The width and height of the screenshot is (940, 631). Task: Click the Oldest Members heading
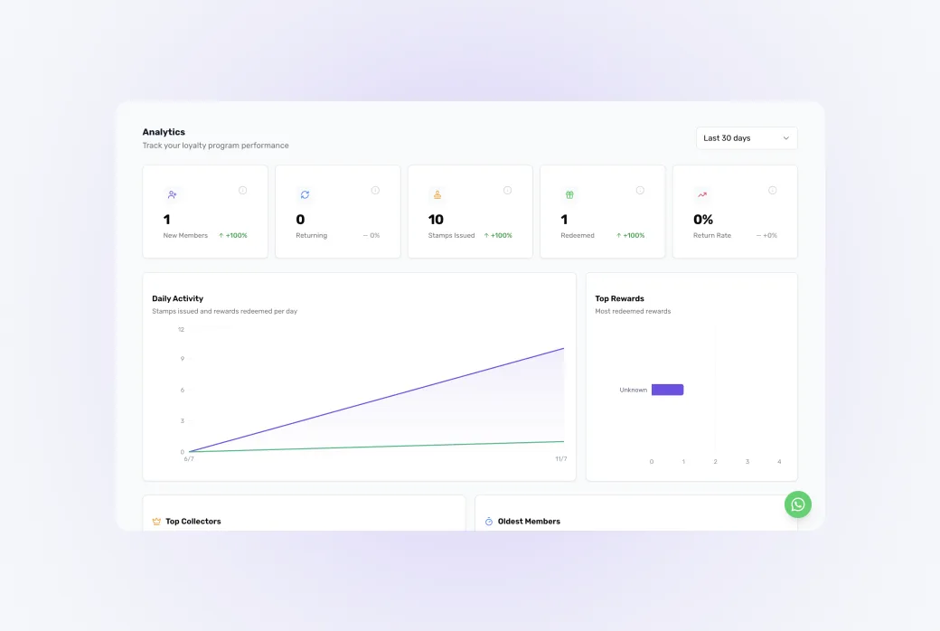(x=529, y=522)
